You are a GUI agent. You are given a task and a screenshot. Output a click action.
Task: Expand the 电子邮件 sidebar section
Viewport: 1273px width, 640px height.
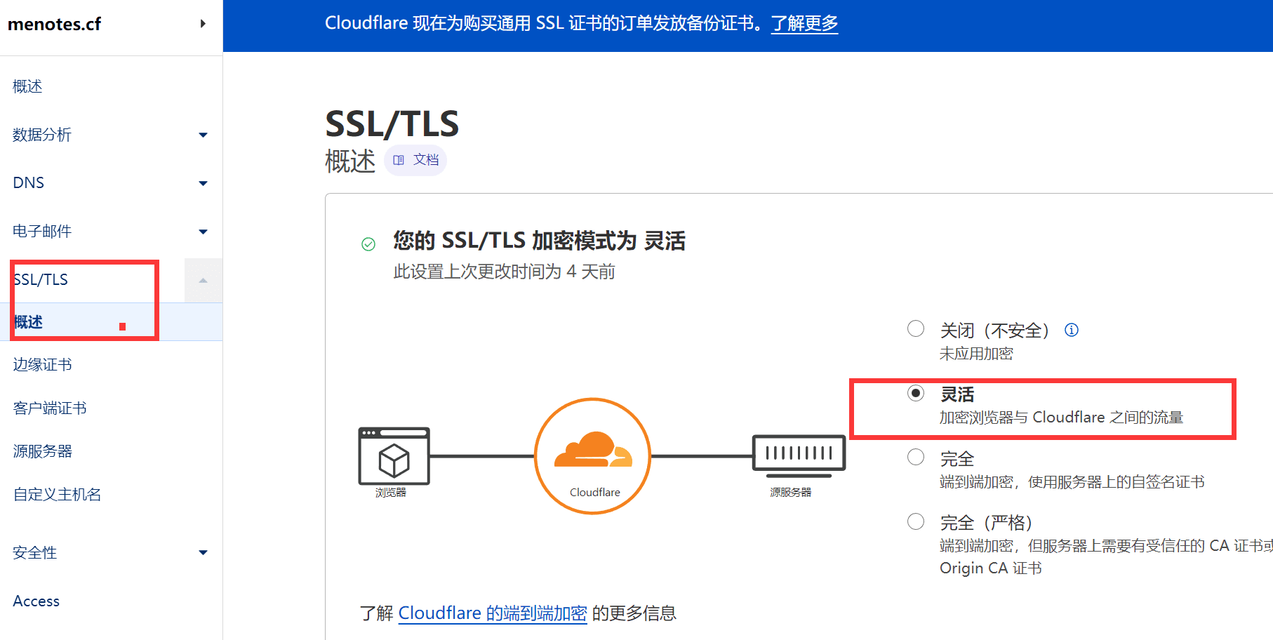(203, 232)
